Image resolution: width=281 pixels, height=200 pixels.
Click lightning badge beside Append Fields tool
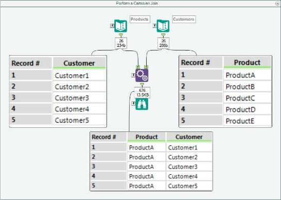pos(133,75)
